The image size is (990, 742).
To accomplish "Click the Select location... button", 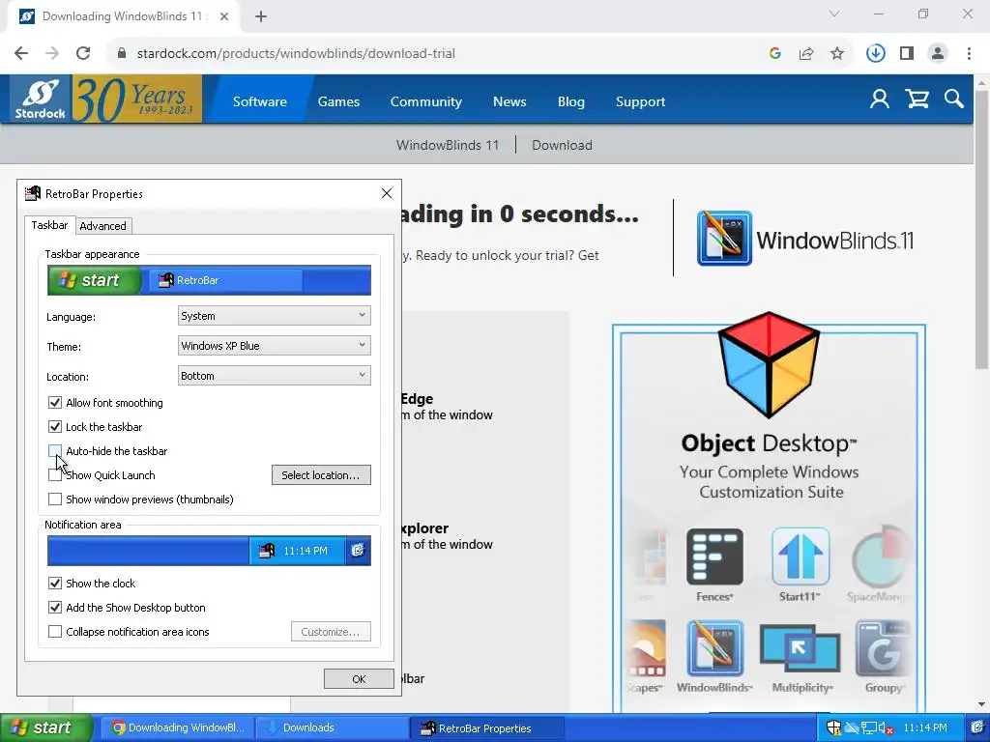I will (x=321, y=475).
